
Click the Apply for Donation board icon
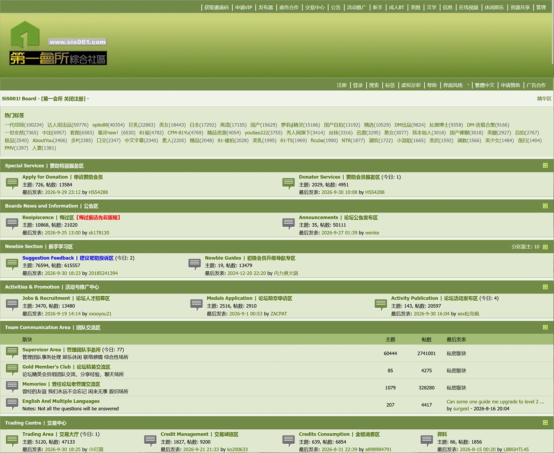point(12,184)
